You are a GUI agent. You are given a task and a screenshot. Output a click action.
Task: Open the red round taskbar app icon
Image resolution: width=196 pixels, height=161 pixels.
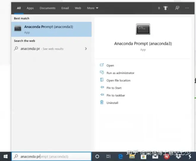167,157
